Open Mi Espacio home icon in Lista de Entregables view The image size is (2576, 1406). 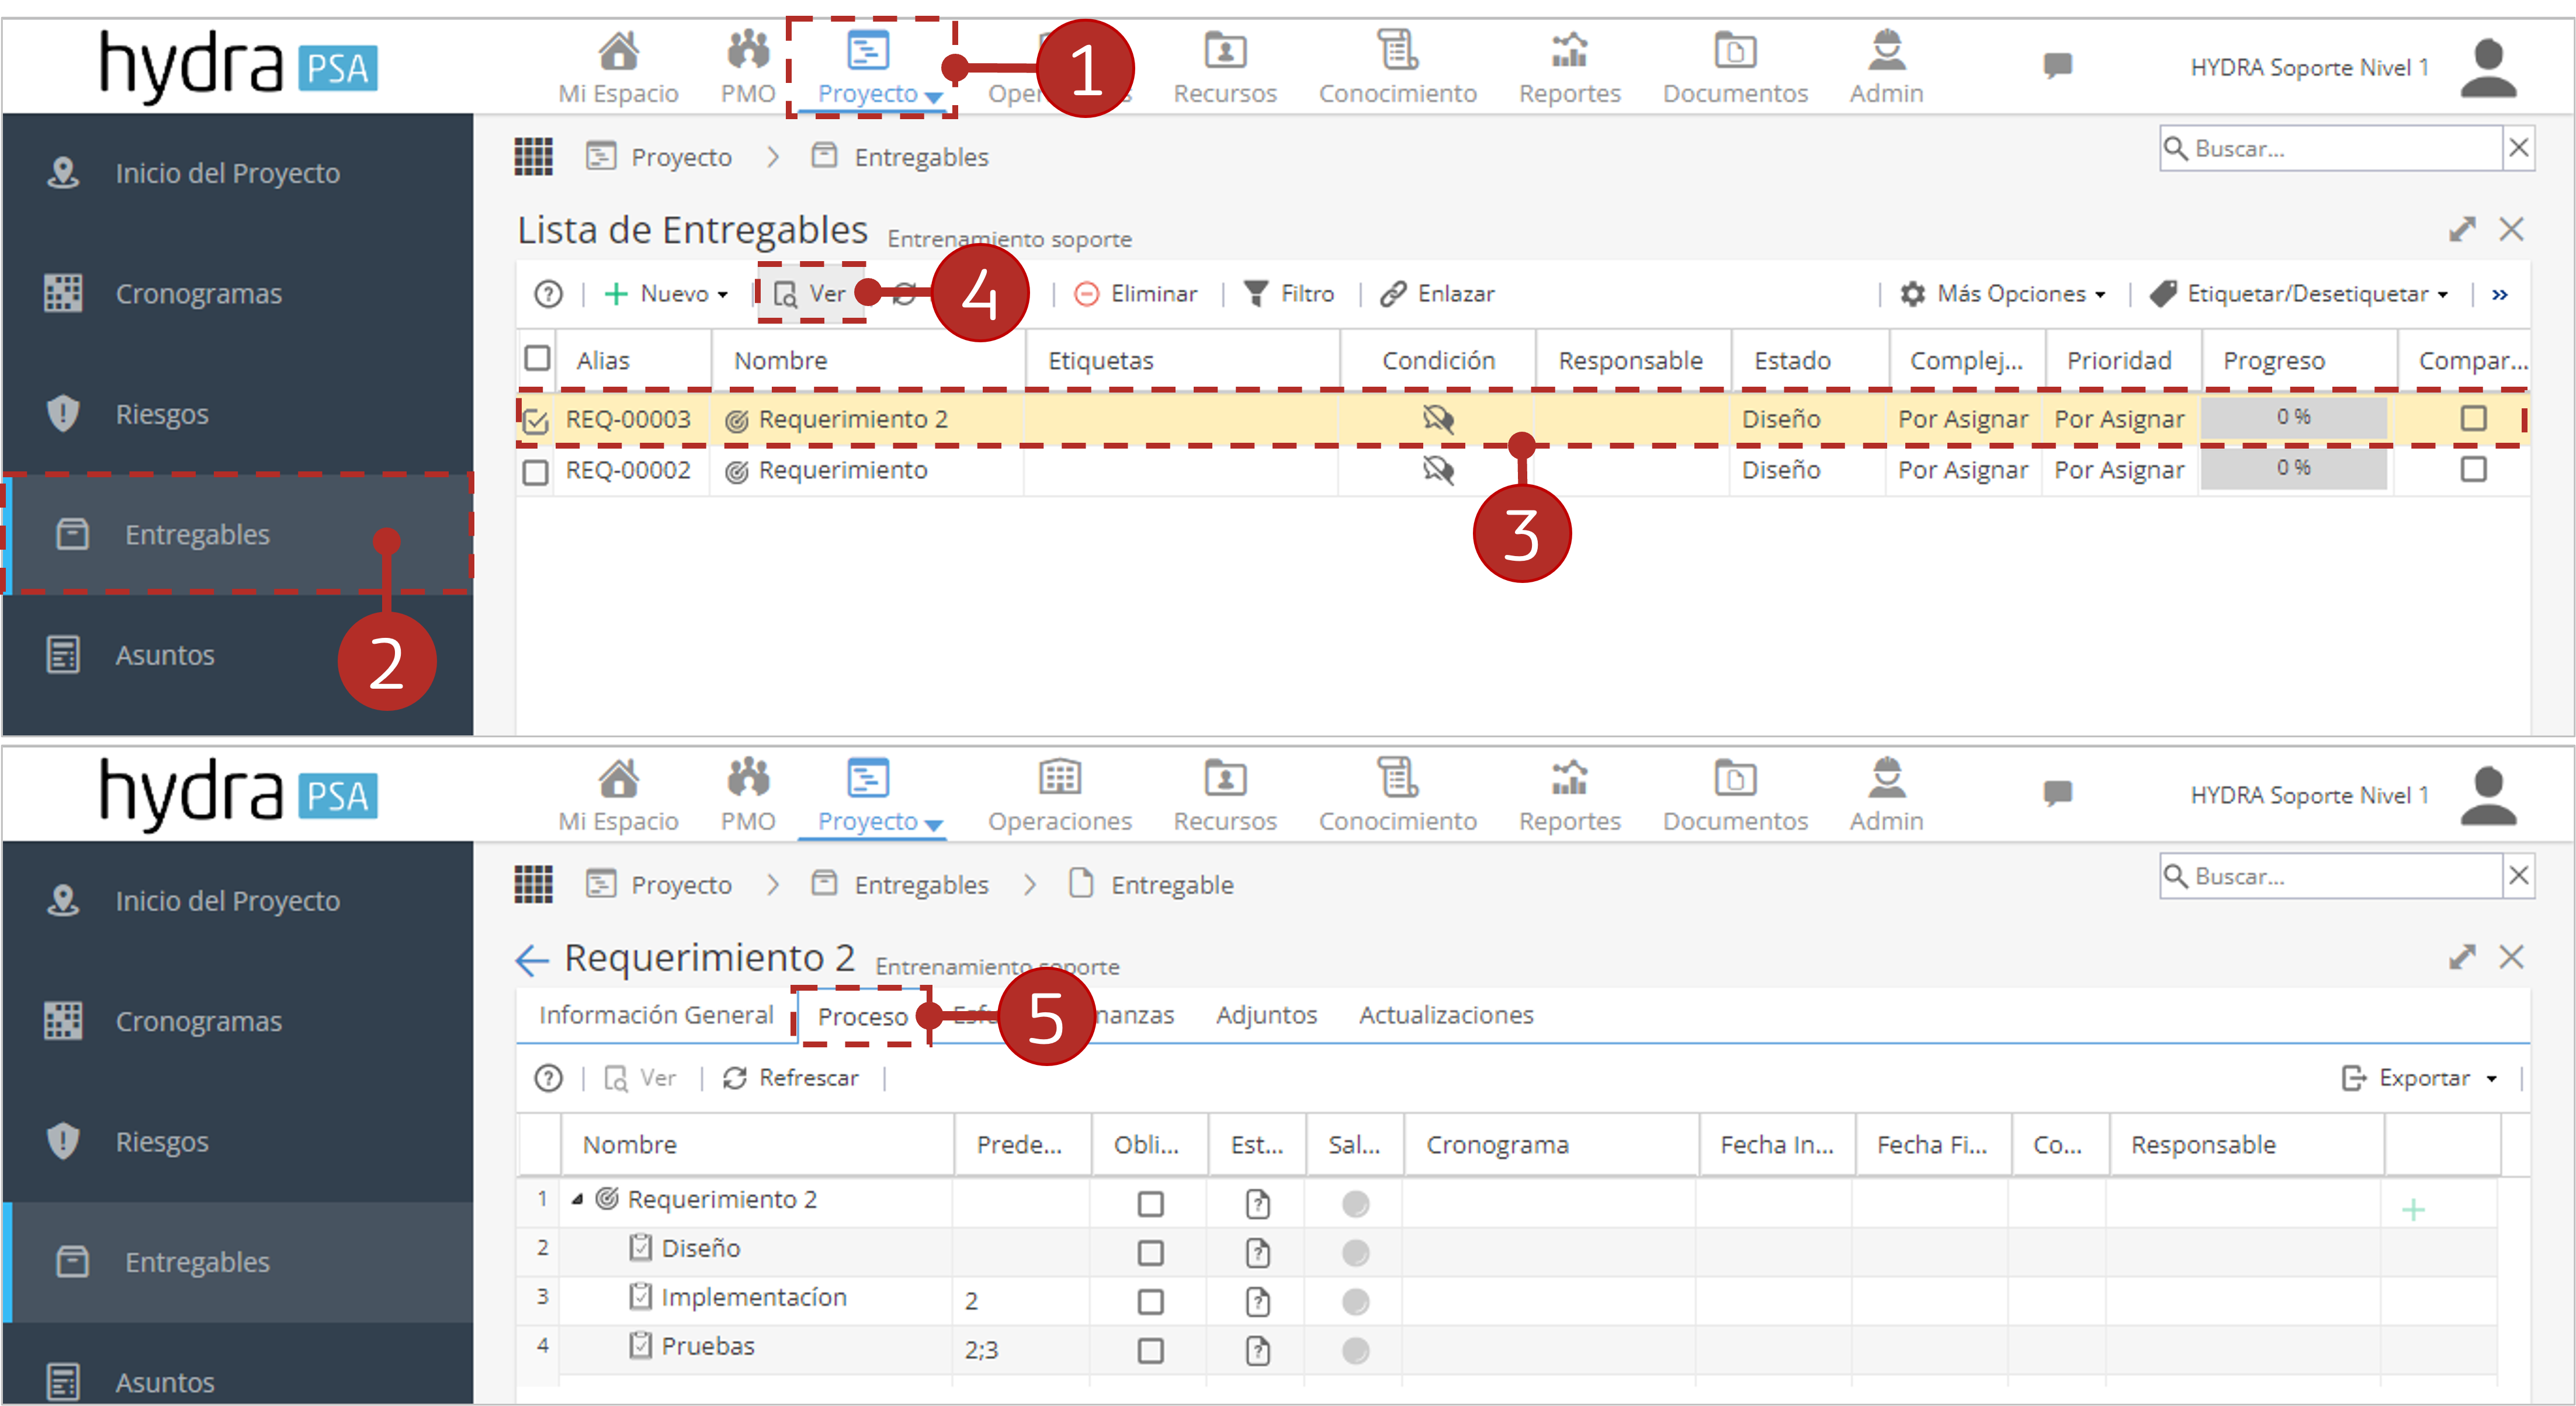coord(618,50)
